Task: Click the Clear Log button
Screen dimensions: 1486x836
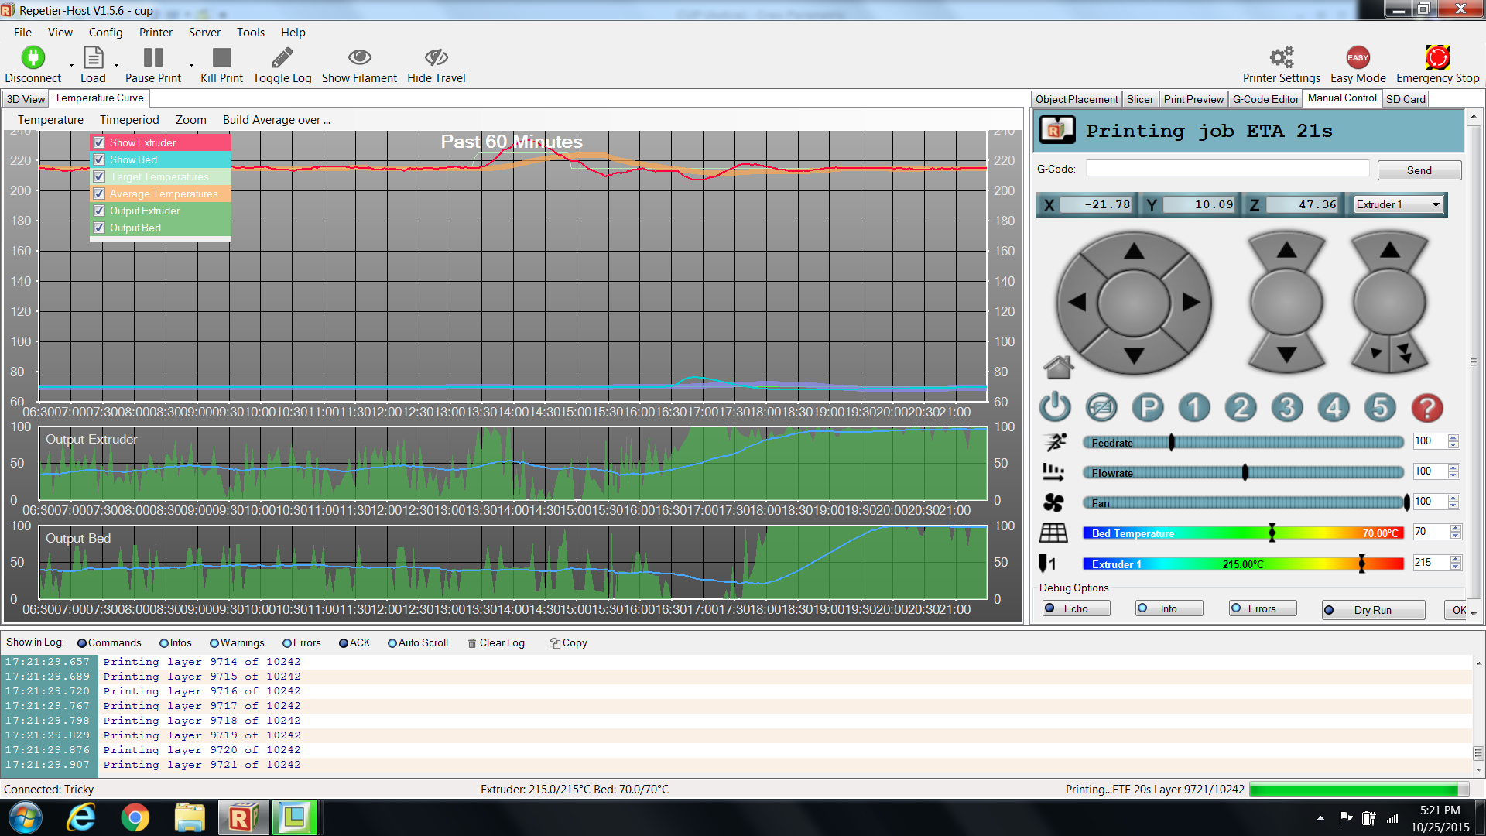Action: click(496, 643)
